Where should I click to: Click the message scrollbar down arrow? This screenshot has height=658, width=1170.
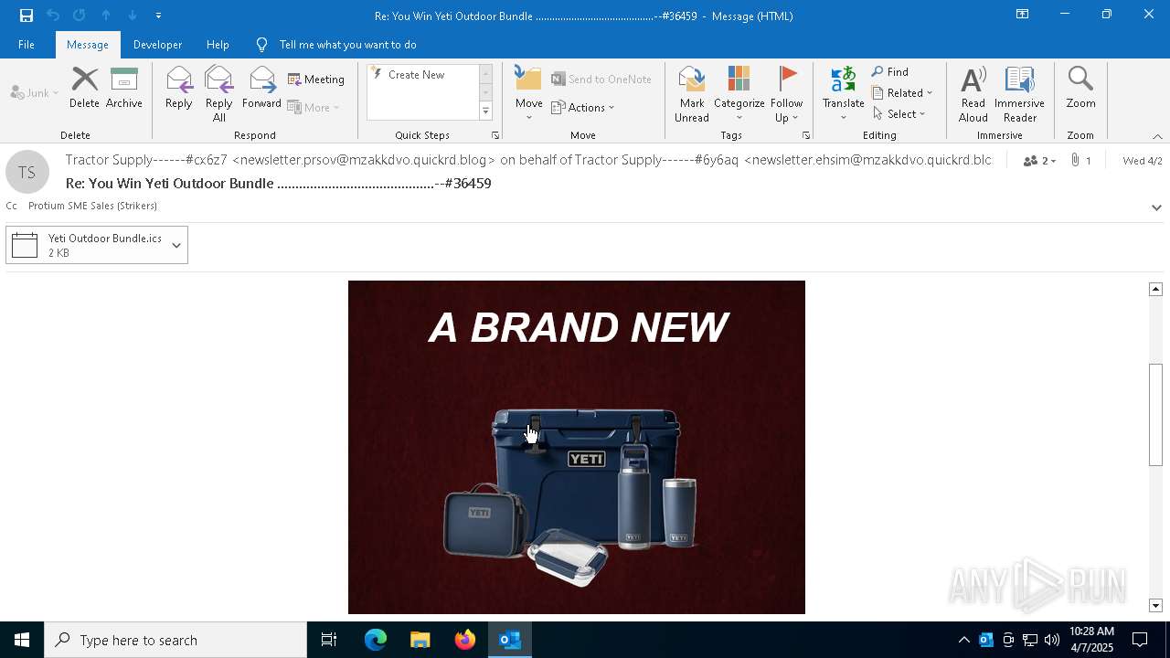[1155, 606]
